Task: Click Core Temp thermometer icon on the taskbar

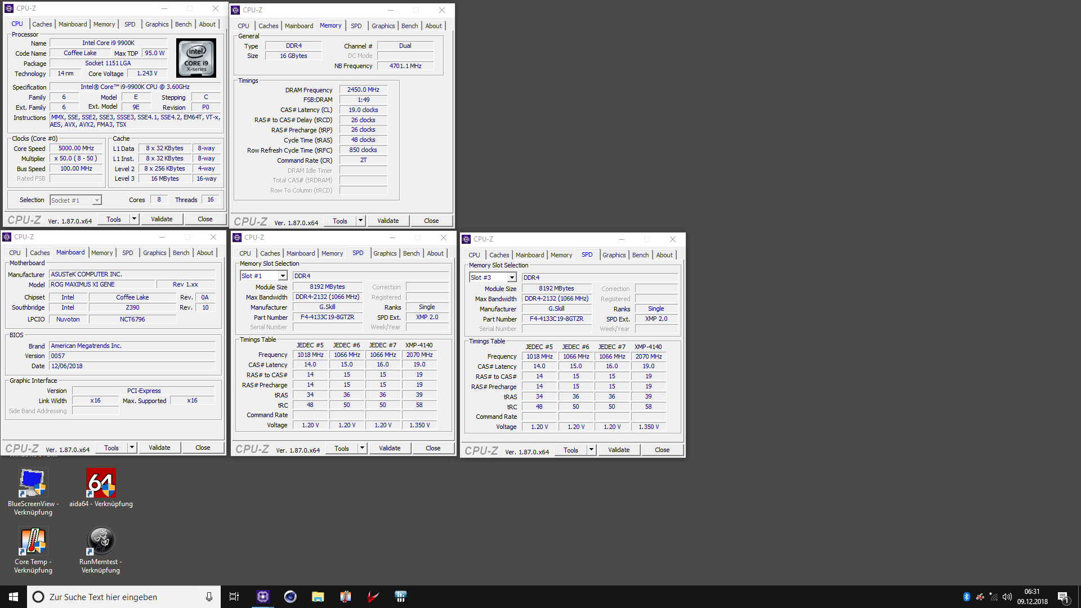Action: (345, 597)
